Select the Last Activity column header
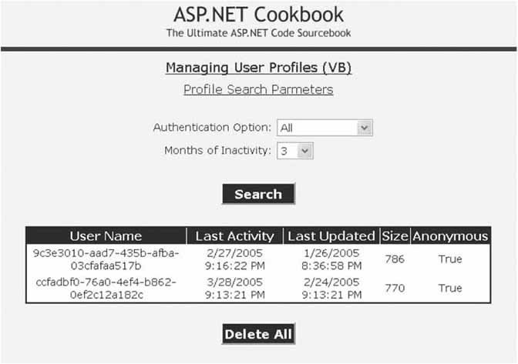Viewport: 518px width, 364px height. click(234, 236)
